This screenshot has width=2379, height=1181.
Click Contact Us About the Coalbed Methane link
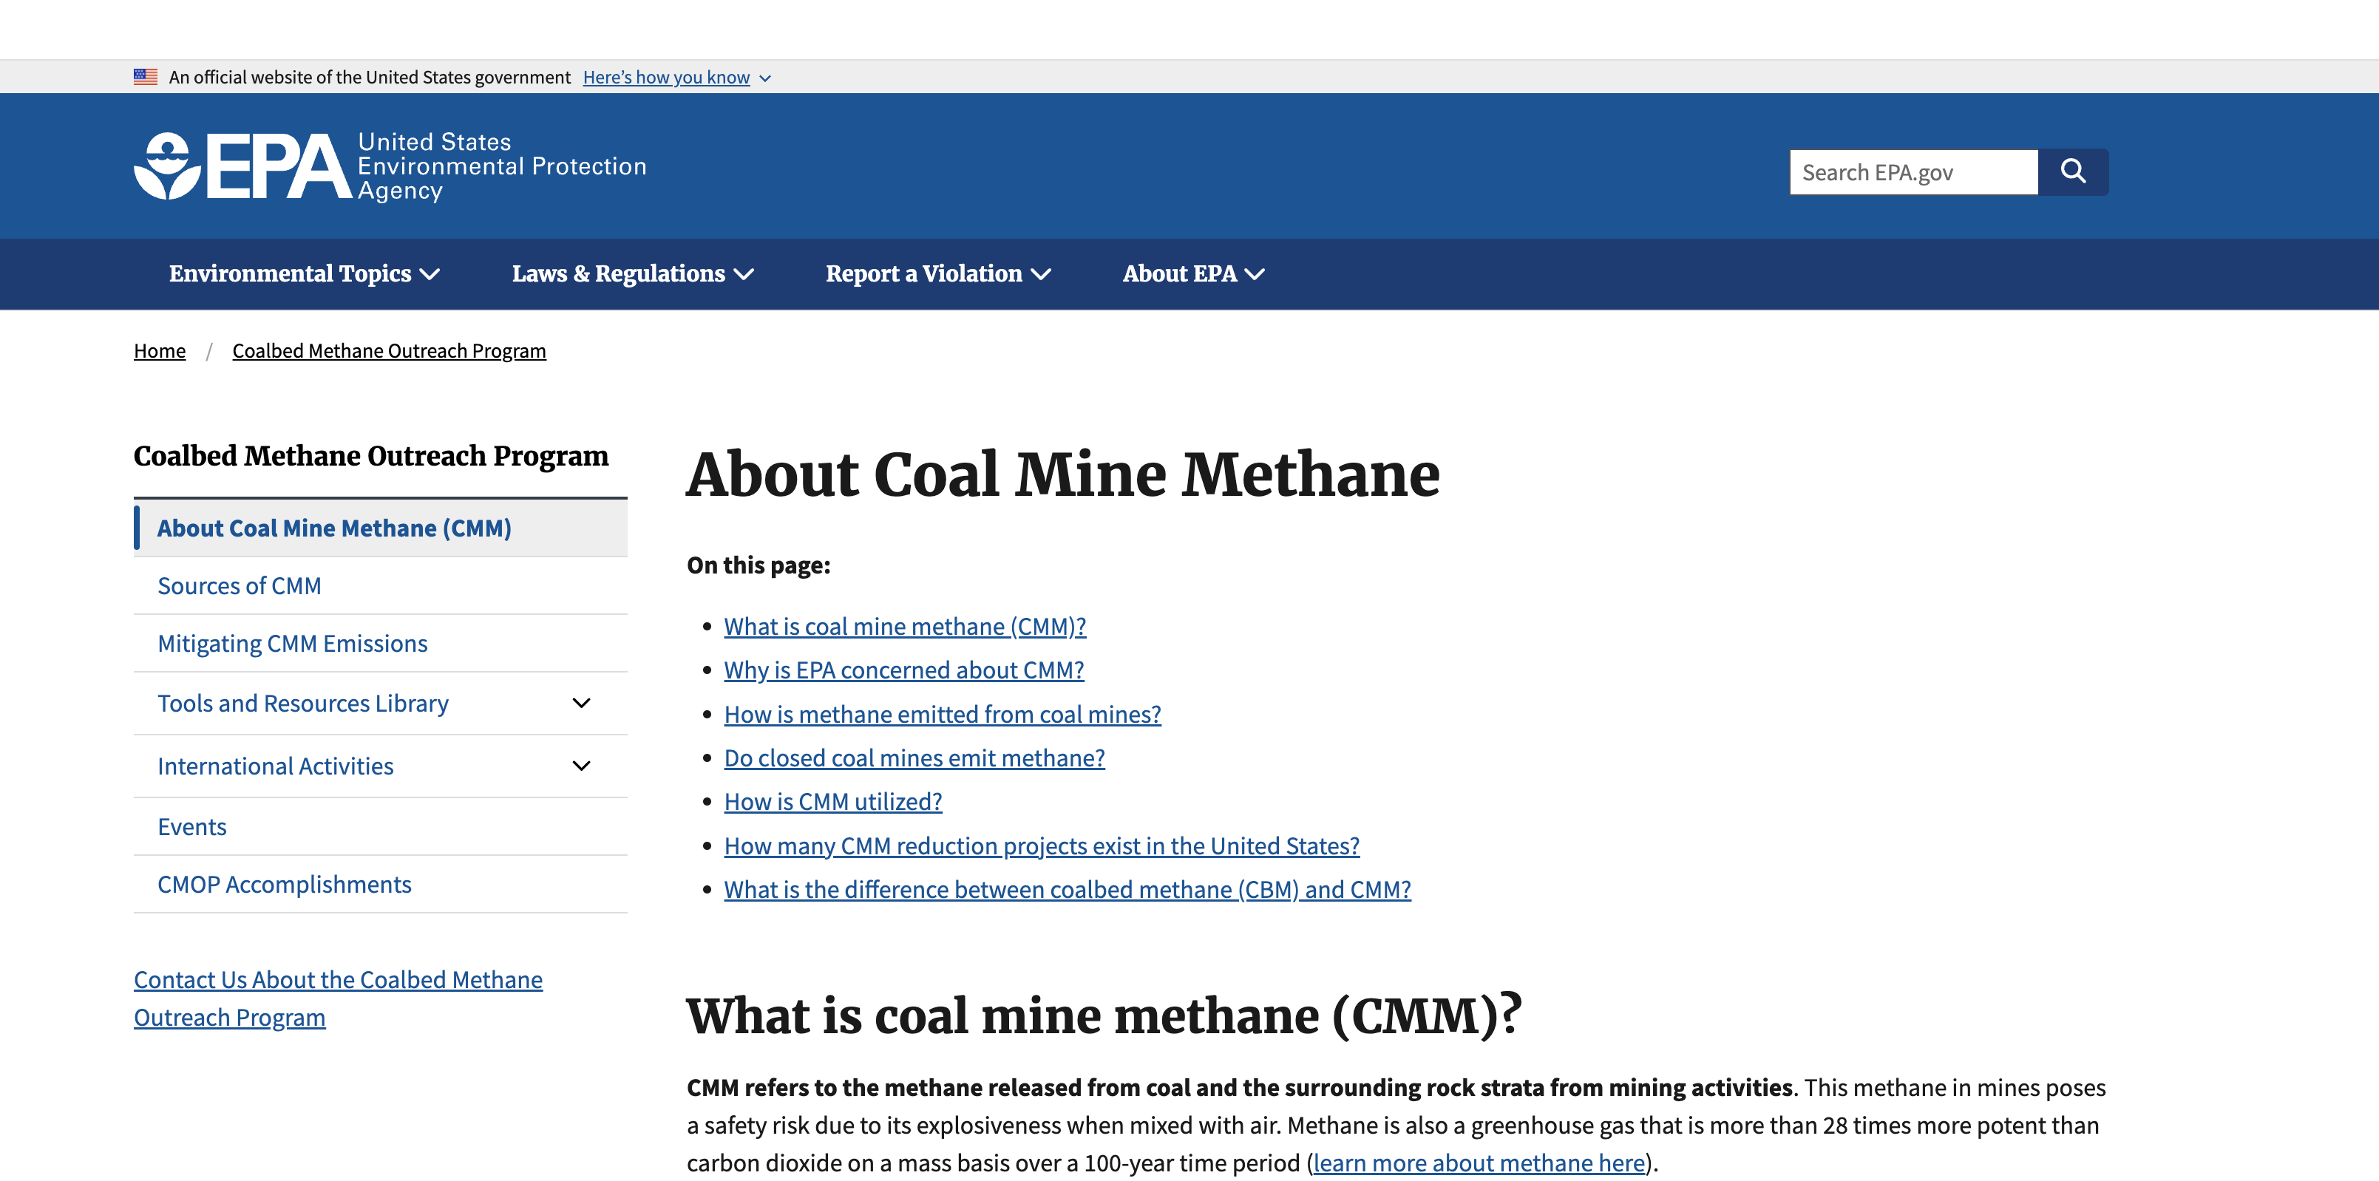(338, 998)
